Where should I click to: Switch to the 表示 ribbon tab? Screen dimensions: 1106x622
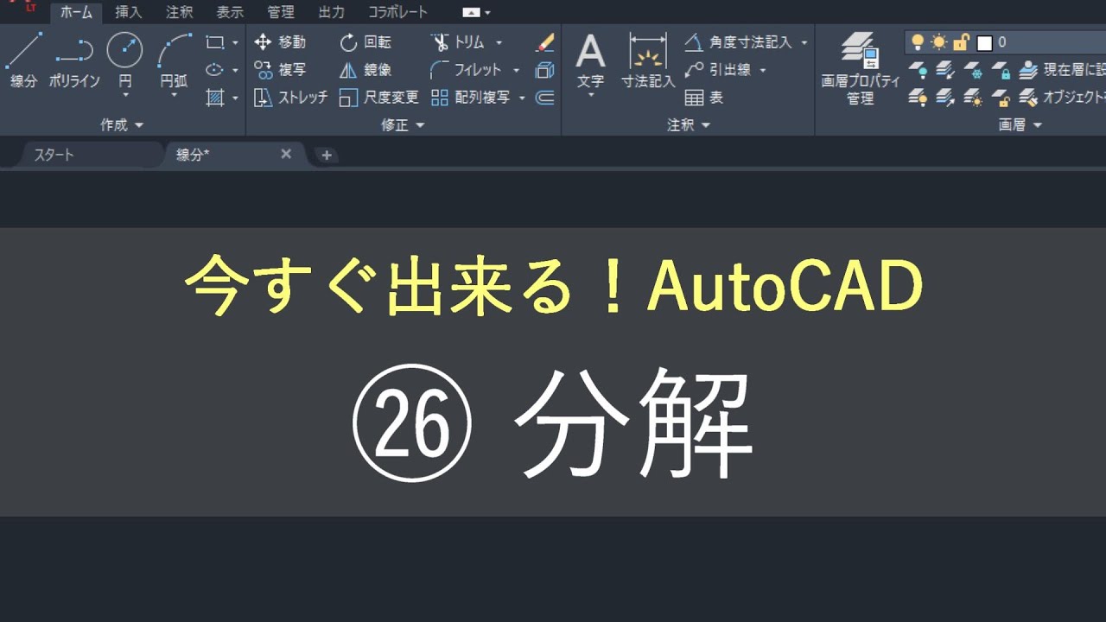point(230,12)
